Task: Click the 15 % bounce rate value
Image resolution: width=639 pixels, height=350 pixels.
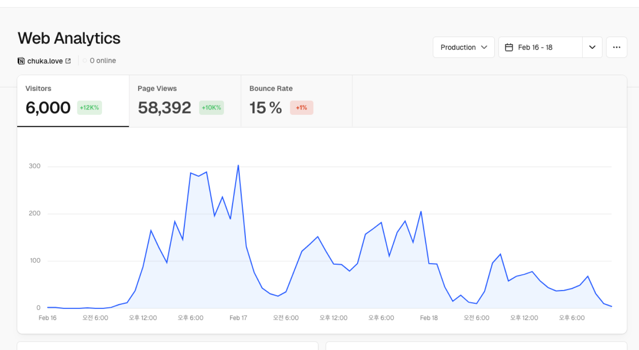Action: (266, 108)
